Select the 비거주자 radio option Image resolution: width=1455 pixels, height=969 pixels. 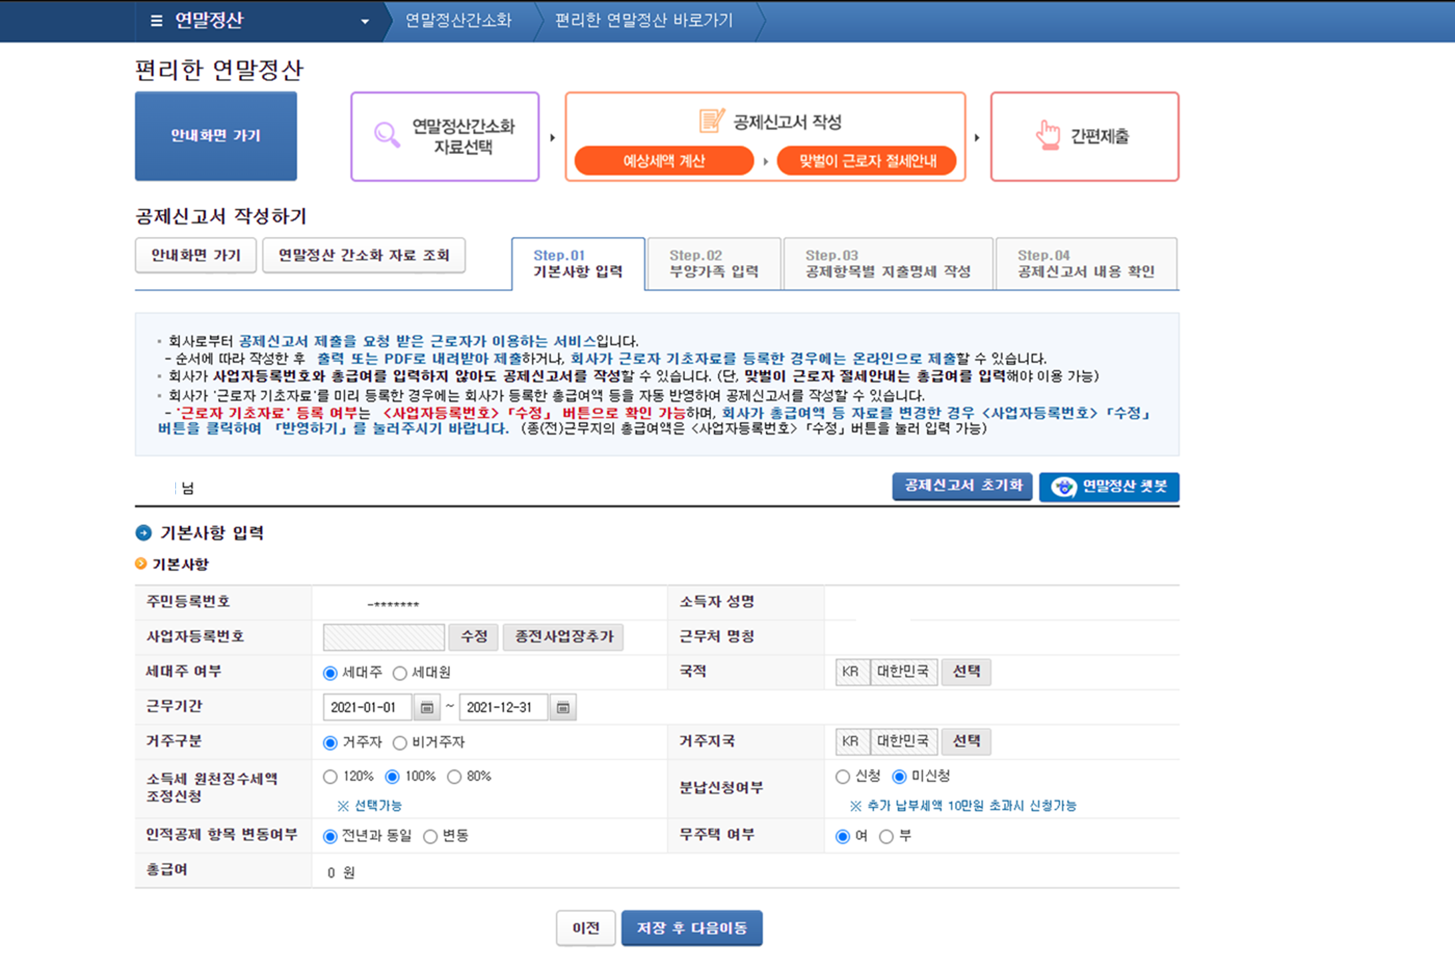[x=400, y=743]
